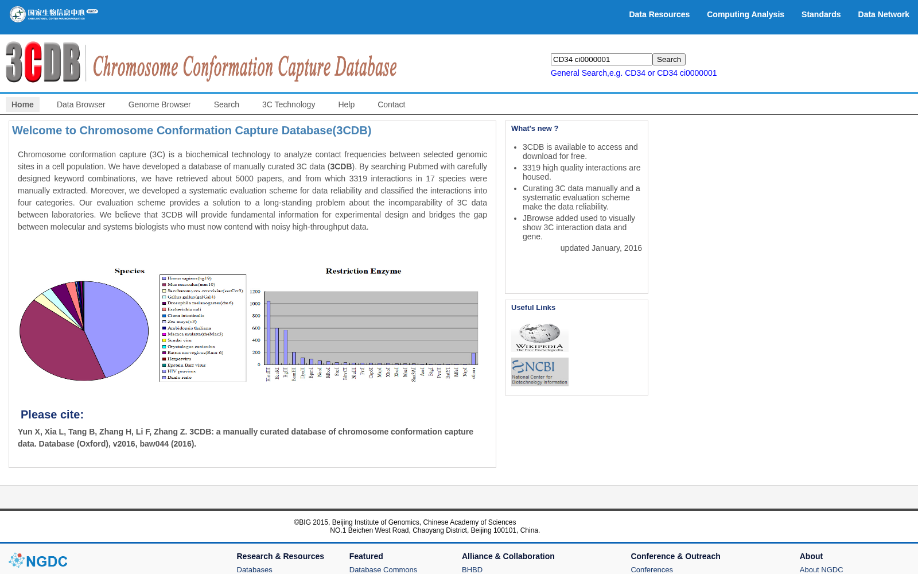Click the What's new ? heading
The height and width of the screenshot is (574, 918).
tap(535, 129)
